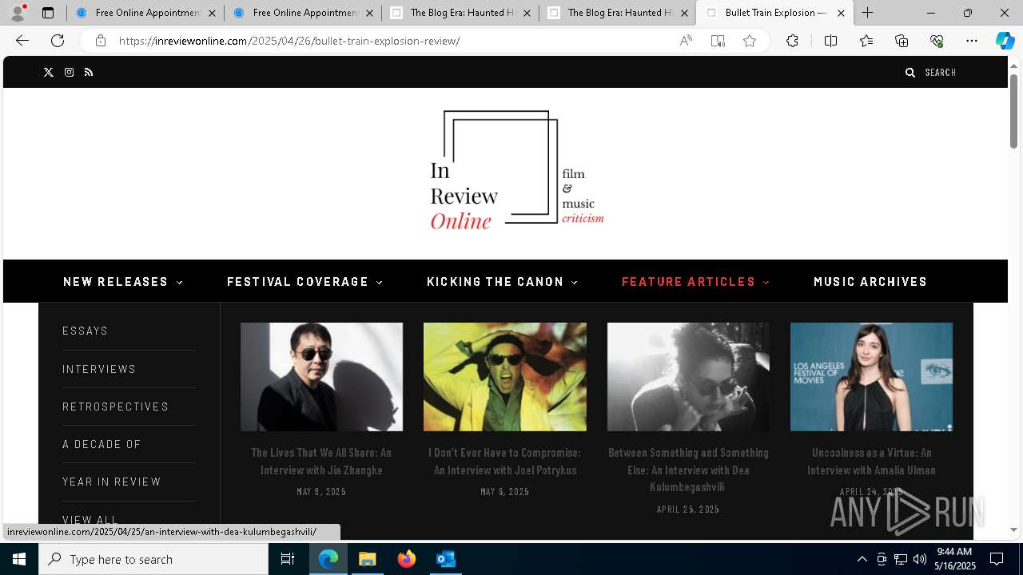Open Amalia Ulman interview article link

point(871,462)
